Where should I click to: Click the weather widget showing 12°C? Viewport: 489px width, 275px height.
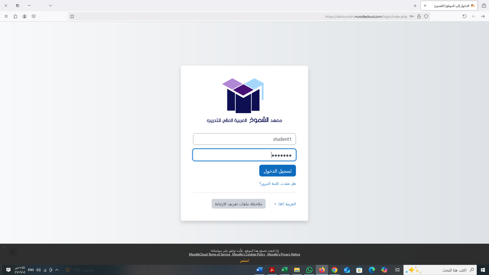point(80,270)
